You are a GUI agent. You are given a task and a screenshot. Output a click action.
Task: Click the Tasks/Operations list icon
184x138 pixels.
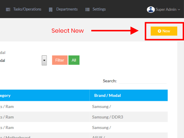[8, 9]
